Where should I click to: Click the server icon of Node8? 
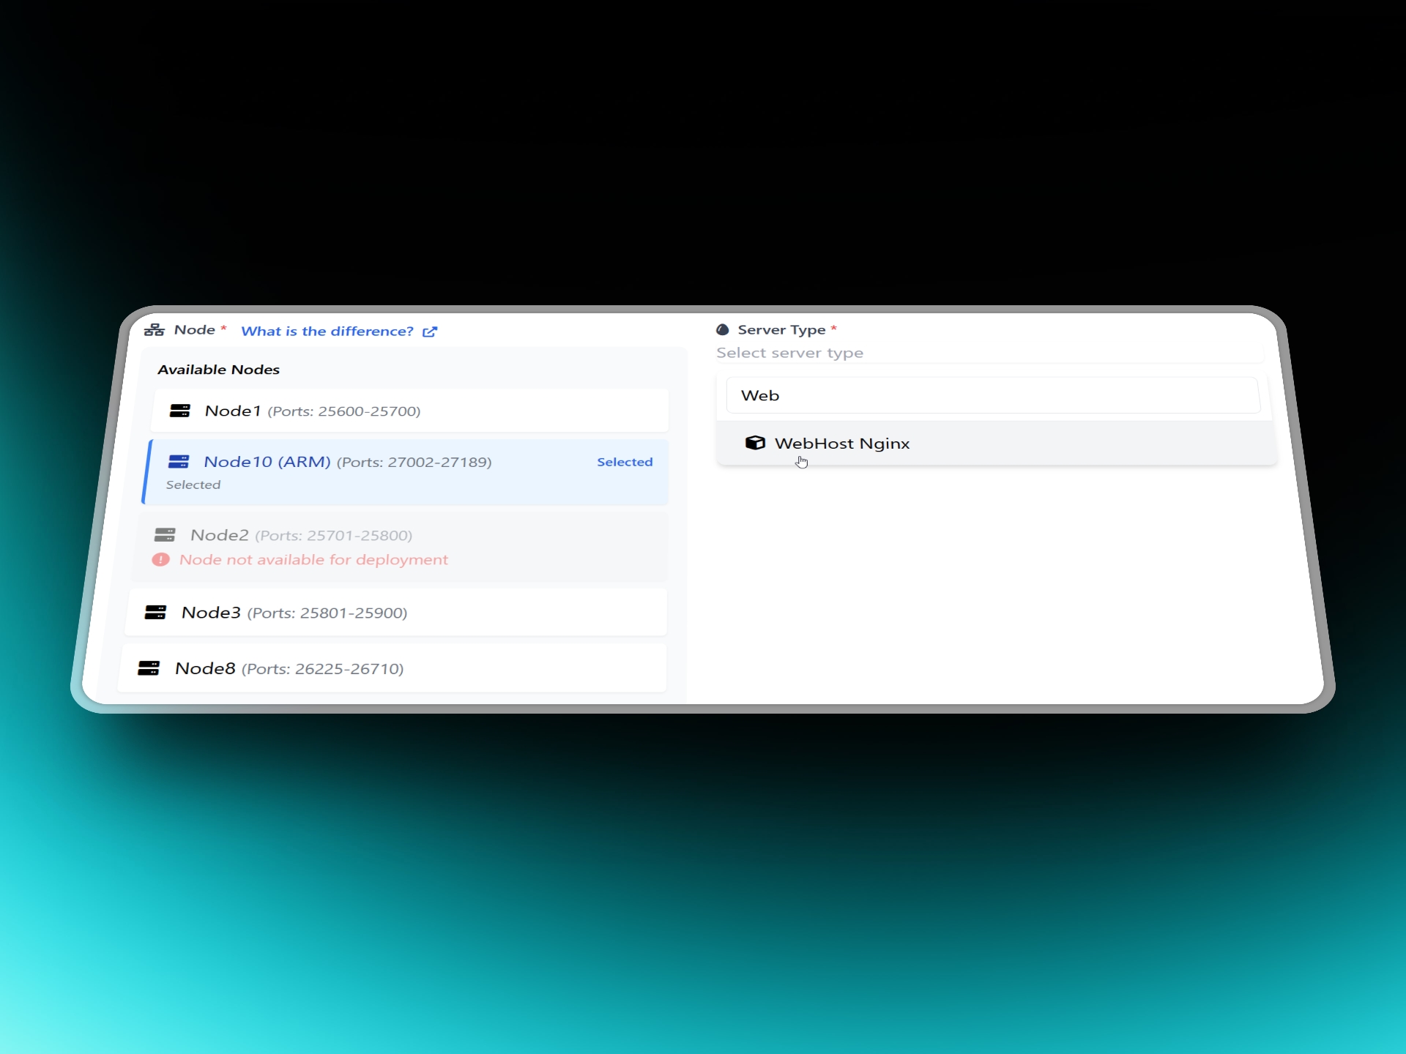149,668
